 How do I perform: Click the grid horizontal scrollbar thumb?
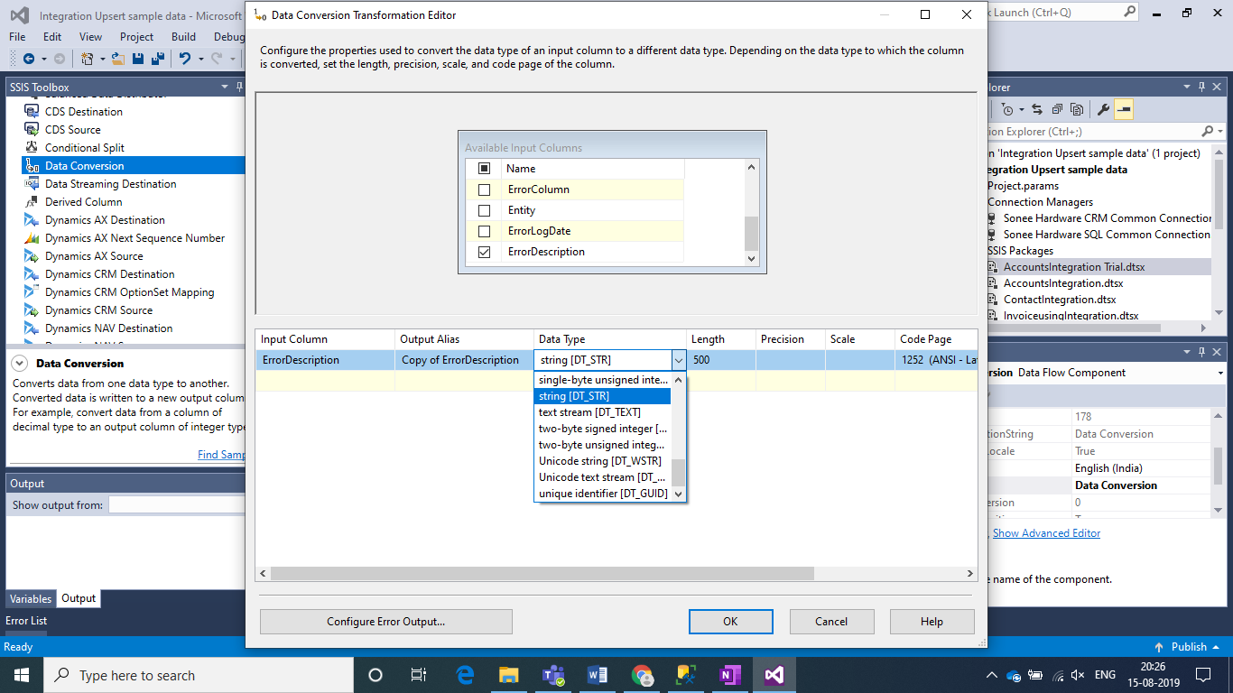tap(542, 574)
